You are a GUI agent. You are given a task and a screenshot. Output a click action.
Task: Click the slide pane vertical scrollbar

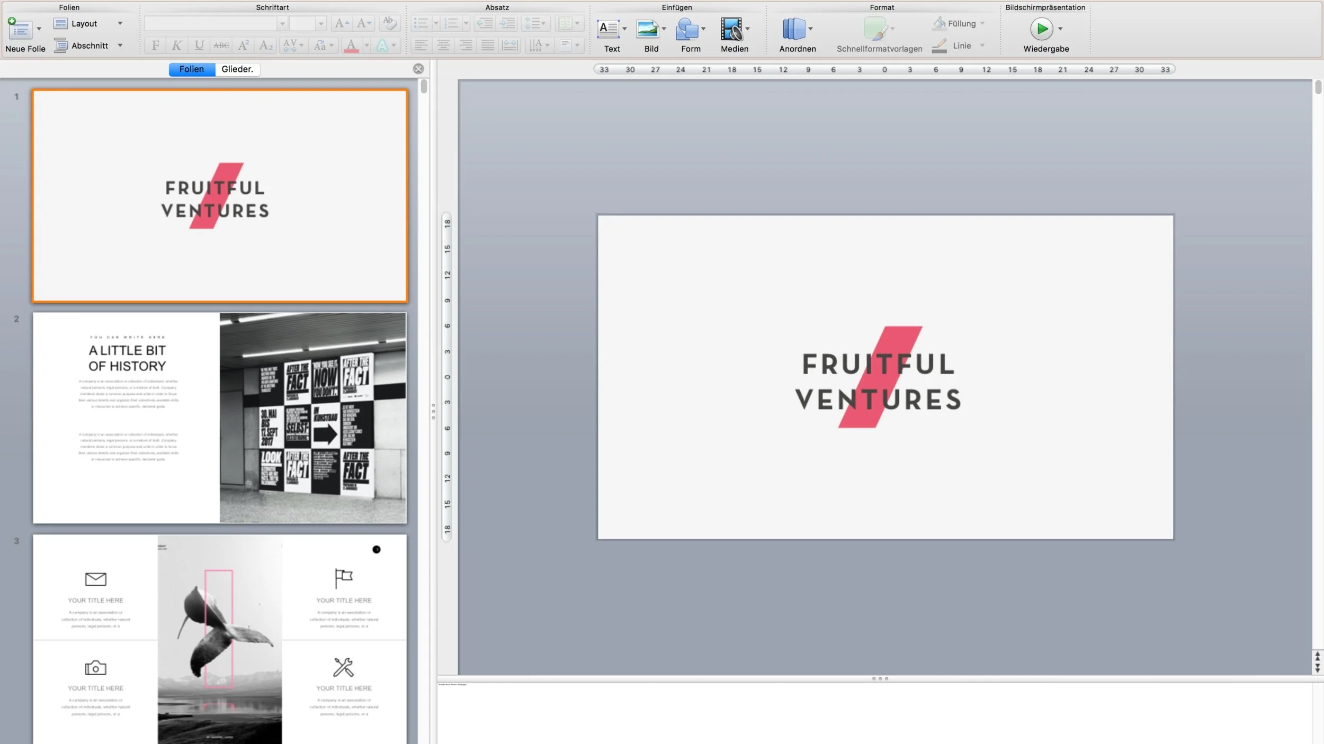click(x=424, y=86)
